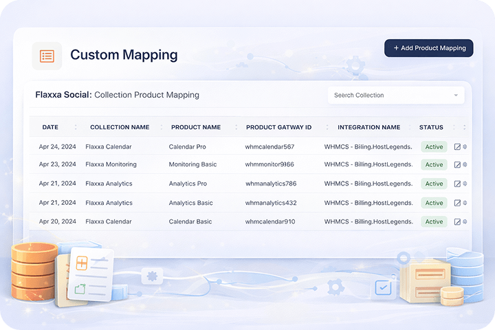
Task: Open edit for Analytics Basic row
Action: tap(458, 203)
